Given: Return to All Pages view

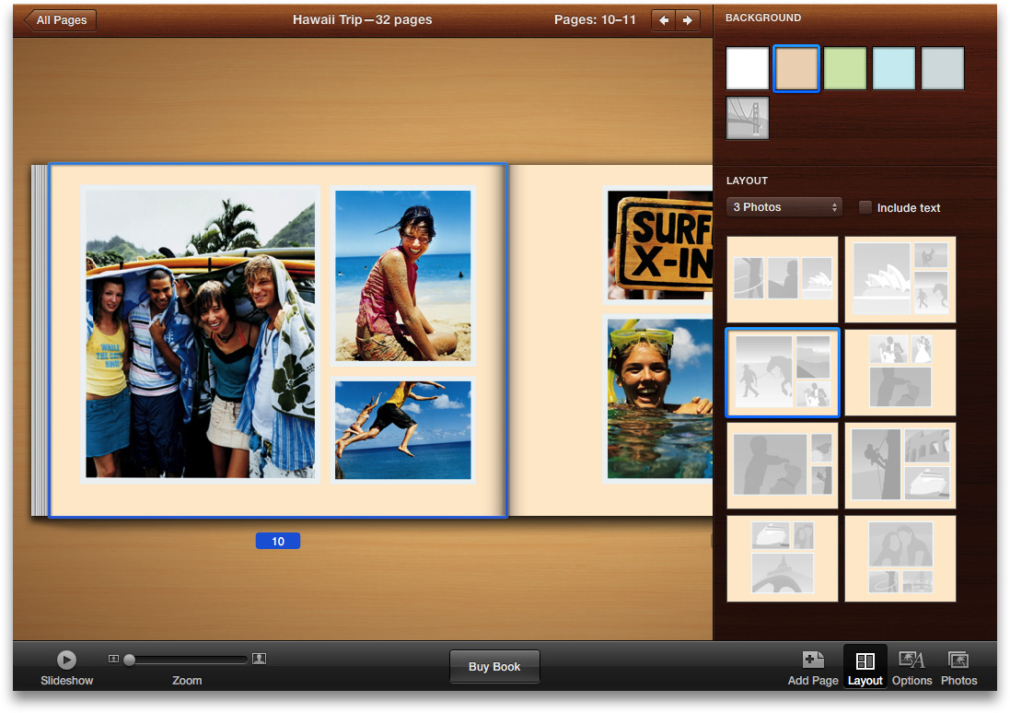Looking at the screenshot, I should [x=57, y=20].
